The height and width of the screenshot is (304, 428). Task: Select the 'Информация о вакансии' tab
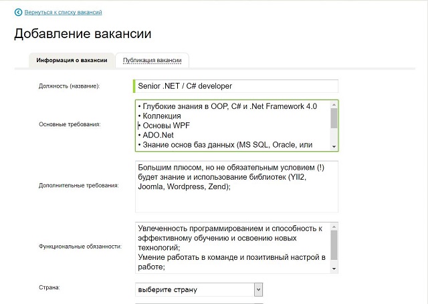(x=72, y=60)
